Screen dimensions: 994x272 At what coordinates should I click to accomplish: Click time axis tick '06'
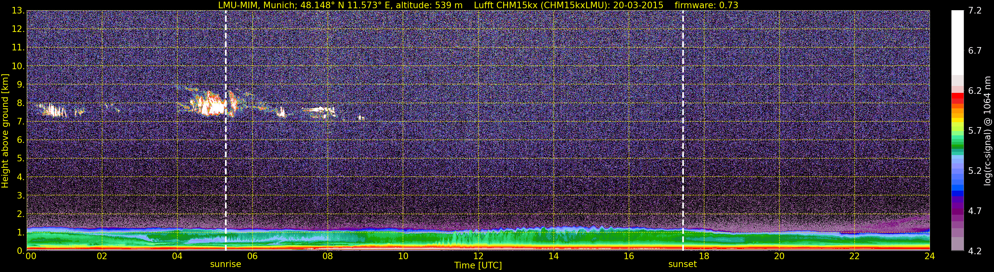point(252,256)
